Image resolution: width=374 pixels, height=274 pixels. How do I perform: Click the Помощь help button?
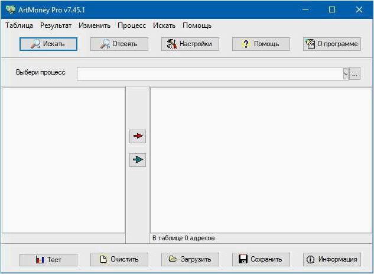[x=261, y=44]
